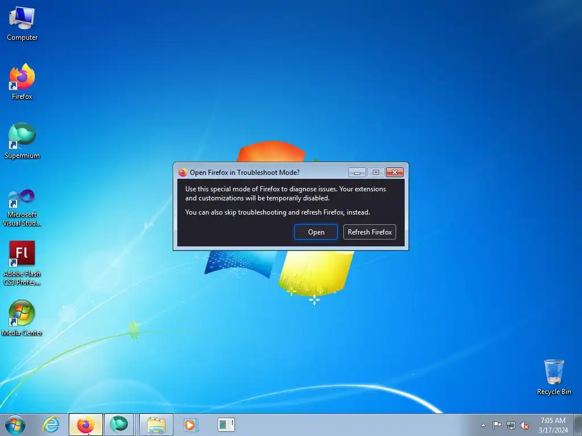Click the Firefox icon in dialog title bar
Viewport: 582px width, 436px height.
pos(182,173)
